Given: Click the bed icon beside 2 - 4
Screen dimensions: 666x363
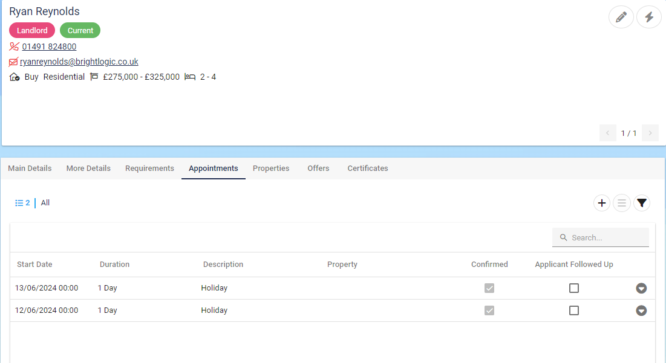Looking at the screenshot, I should click(x=190, y=77).
